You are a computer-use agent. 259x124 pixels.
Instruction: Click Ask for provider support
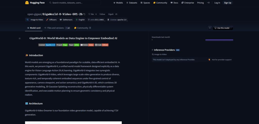click(220, 60)
